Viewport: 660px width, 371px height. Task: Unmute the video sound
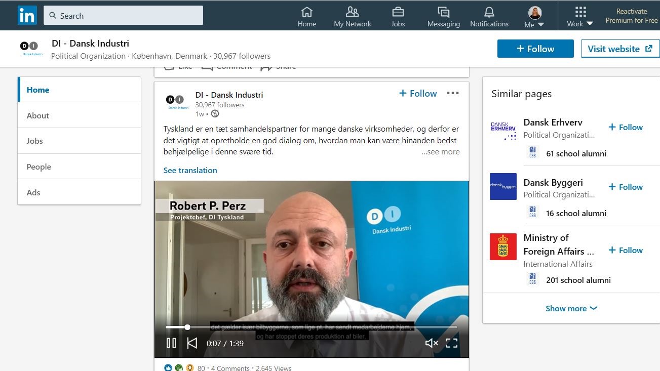tap(431, 343)
